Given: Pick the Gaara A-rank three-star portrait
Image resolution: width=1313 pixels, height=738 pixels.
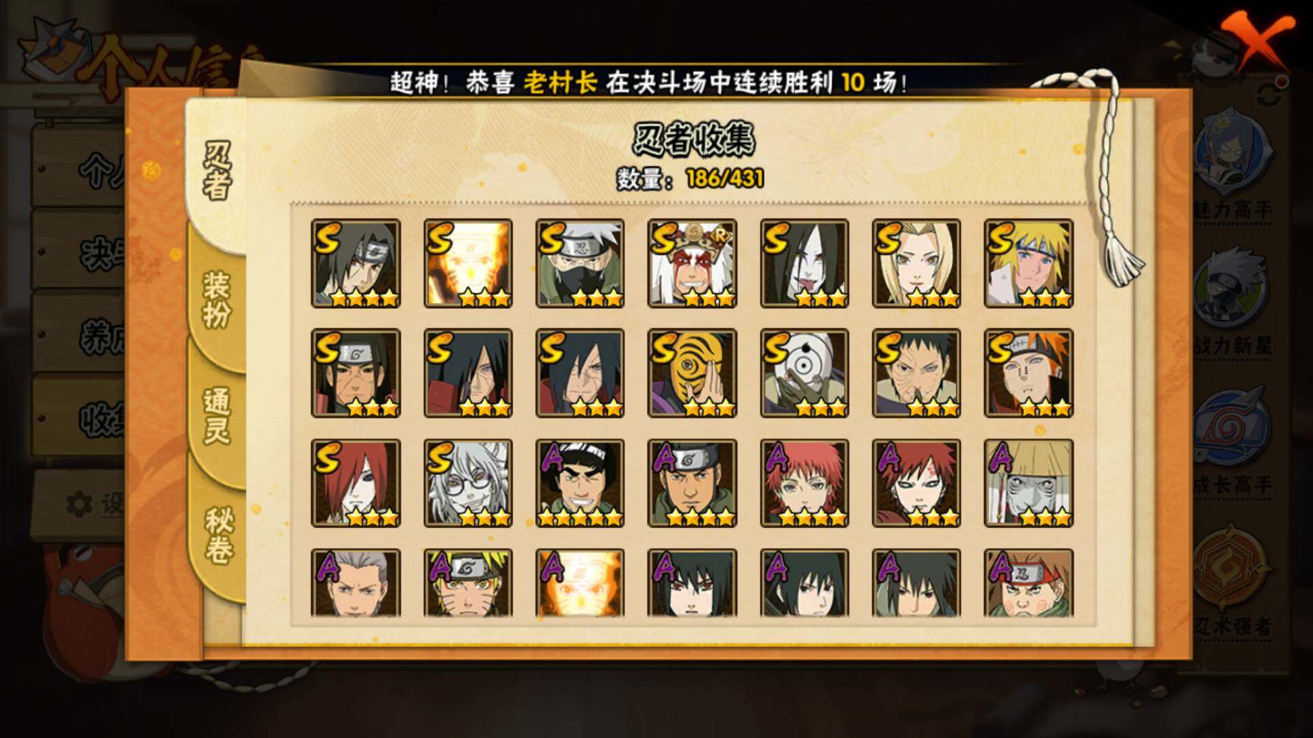Looking at the screenshot, I should tap(916, 483).
